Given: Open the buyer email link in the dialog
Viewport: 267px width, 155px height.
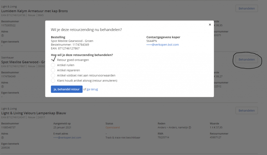Looking at the screenshot, I should (162, 45).
